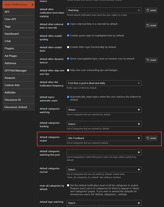164x207 pixels.
Task: Open like notification frequency dropdown
Action: pyautogui.click(x=104, y=83)
